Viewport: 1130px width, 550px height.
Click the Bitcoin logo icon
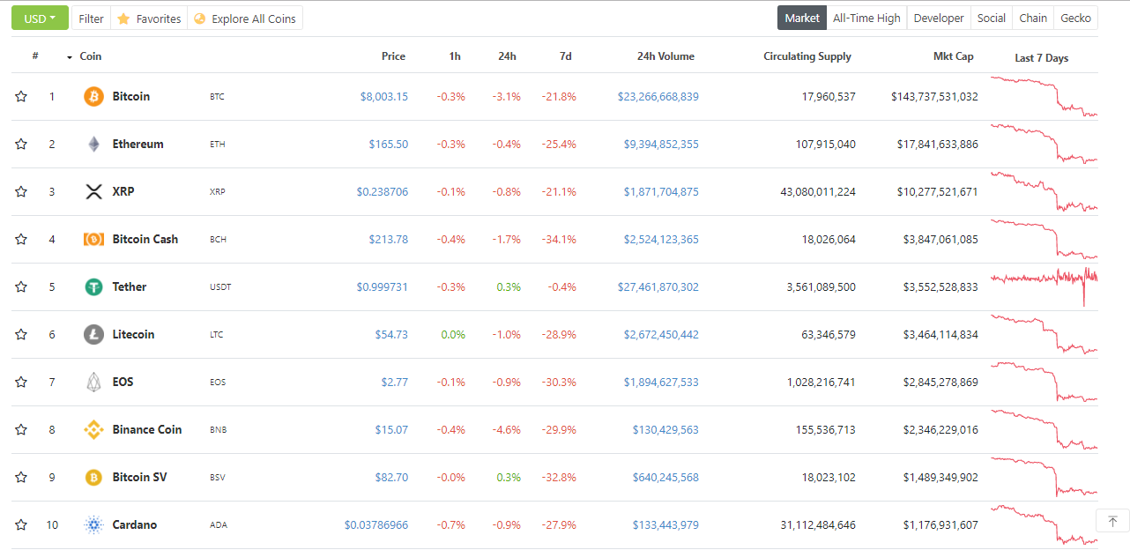click(x=93, y=97)
